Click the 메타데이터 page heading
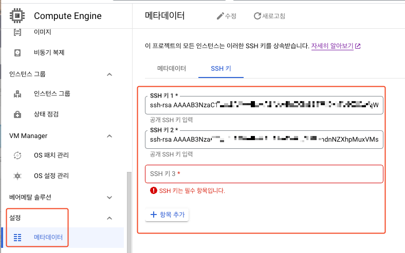The height and width of the screenshot is (253, 405). click(x=165, y=16)
